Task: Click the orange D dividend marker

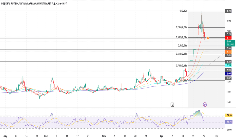Action: click(208, 38)
